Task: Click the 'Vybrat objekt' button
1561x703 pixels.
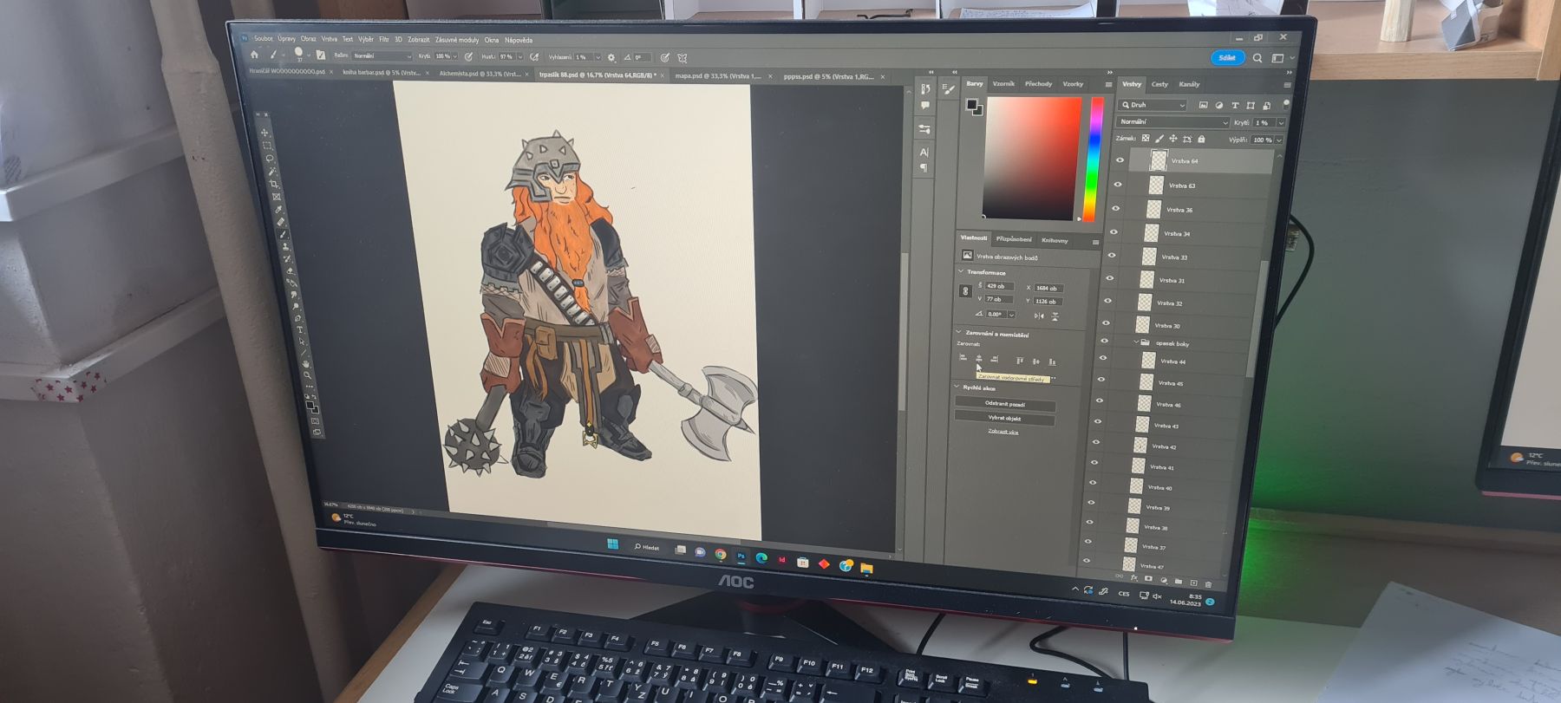Action: coord(1004,418)
